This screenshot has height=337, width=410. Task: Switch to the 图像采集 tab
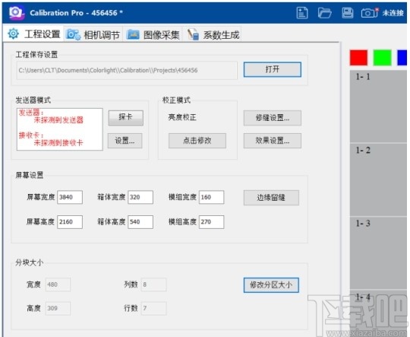click(153, 34)
